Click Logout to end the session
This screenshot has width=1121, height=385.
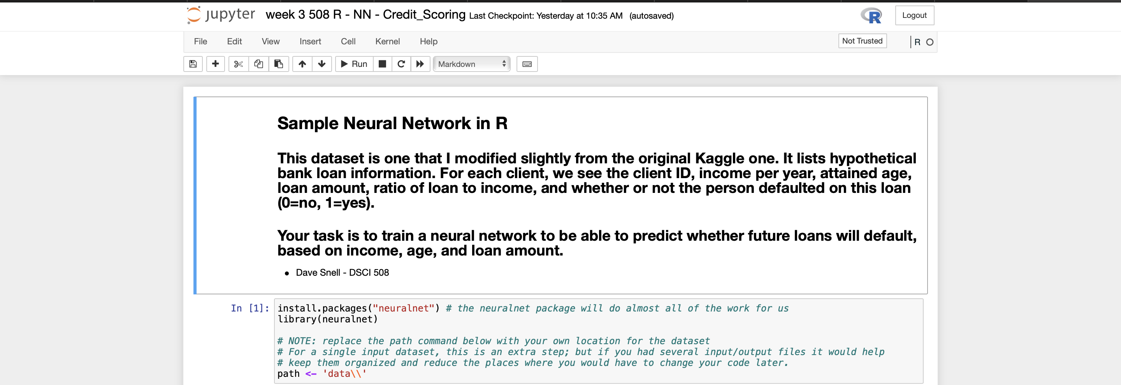[x=914, y=15]
